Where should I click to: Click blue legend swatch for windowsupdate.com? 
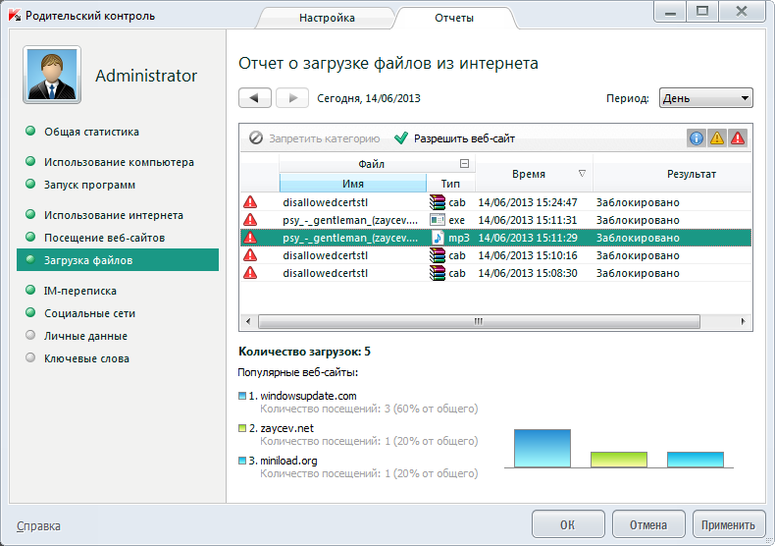coord(242,396)
